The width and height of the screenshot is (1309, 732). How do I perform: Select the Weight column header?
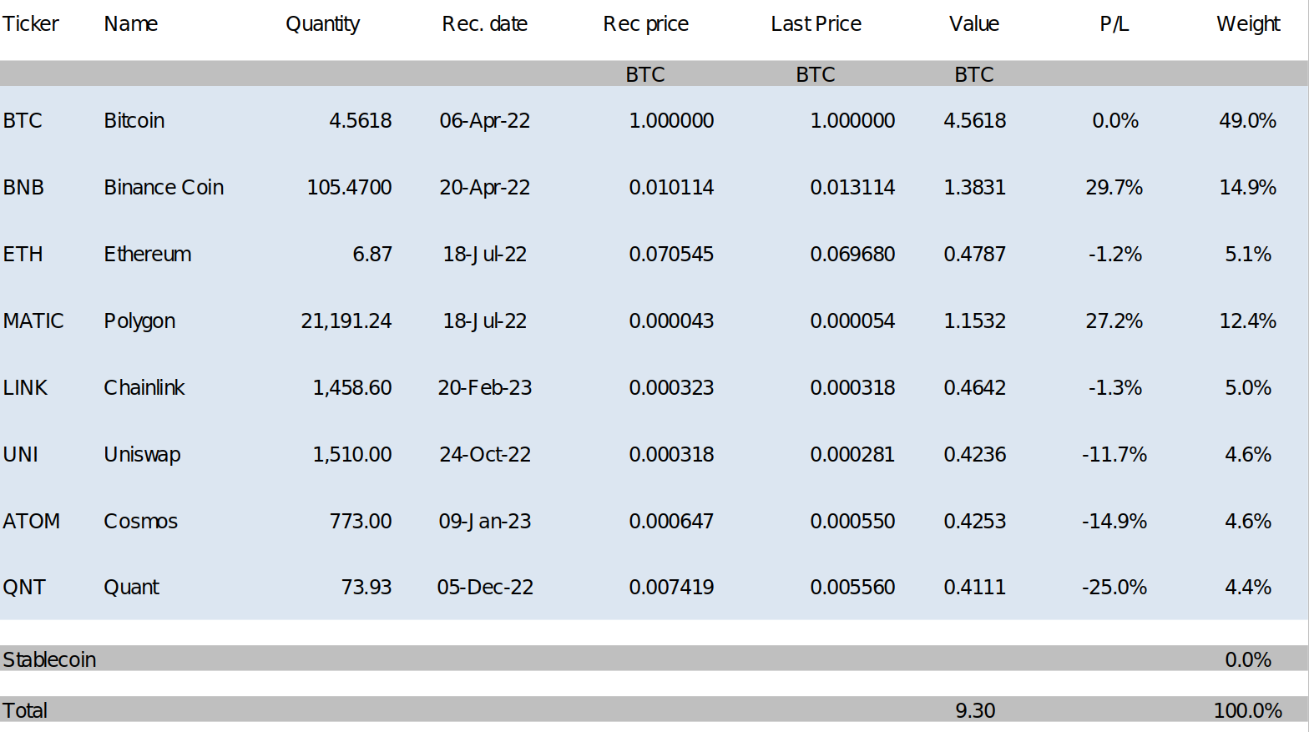[x=1248, y=24]
